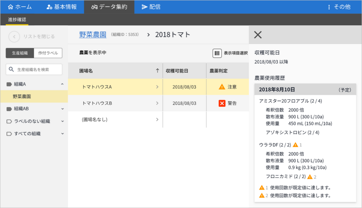This screenshot has width=362, height=208.
Task: Select 野菜農園 in the sidebar list
Action: 22,96
